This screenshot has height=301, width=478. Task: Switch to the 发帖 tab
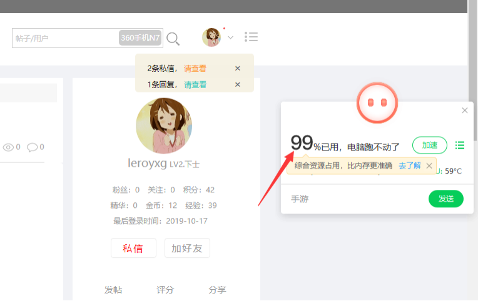click(113, 290)
